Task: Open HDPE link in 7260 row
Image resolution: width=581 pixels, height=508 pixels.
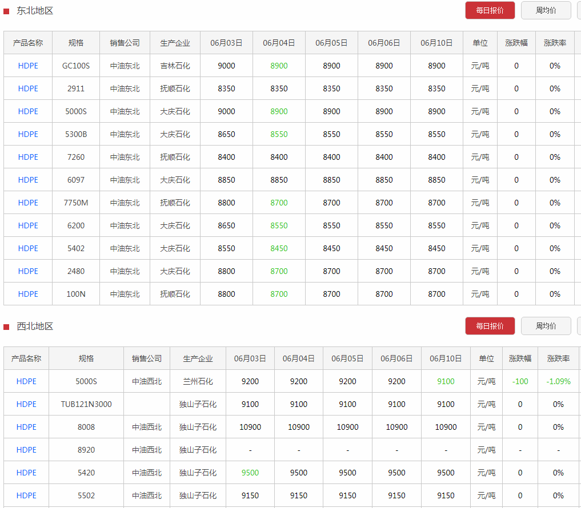Action: [28, 157]
